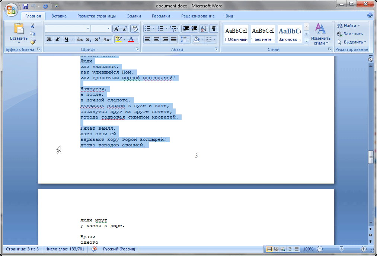Click the Clear Formatting eraser icon
Viewport: 377px width, 256px height.
(135, 29)
